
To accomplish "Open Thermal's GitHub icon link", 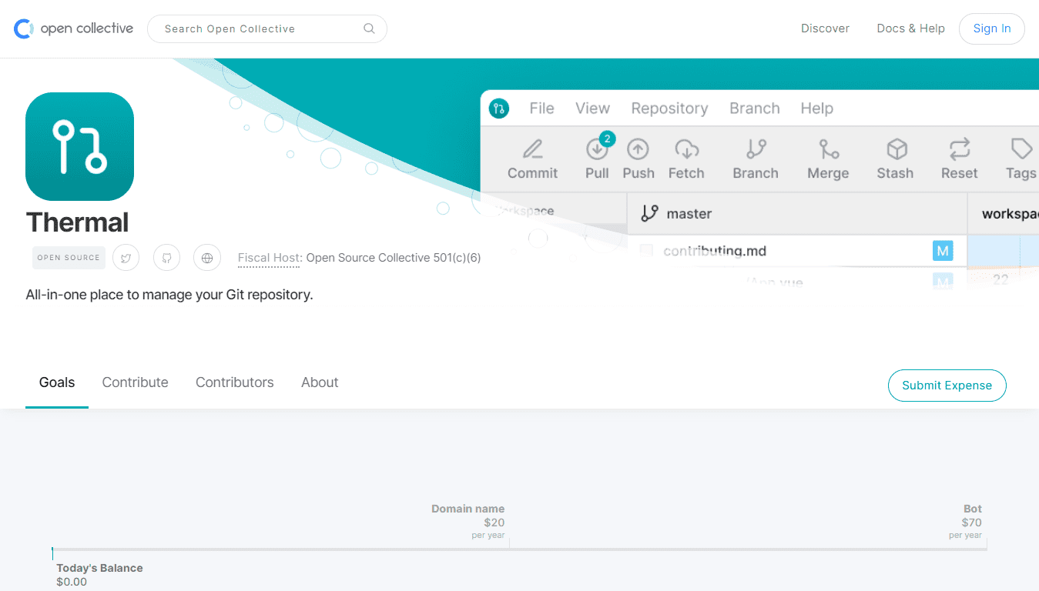I will click(166, 258).
